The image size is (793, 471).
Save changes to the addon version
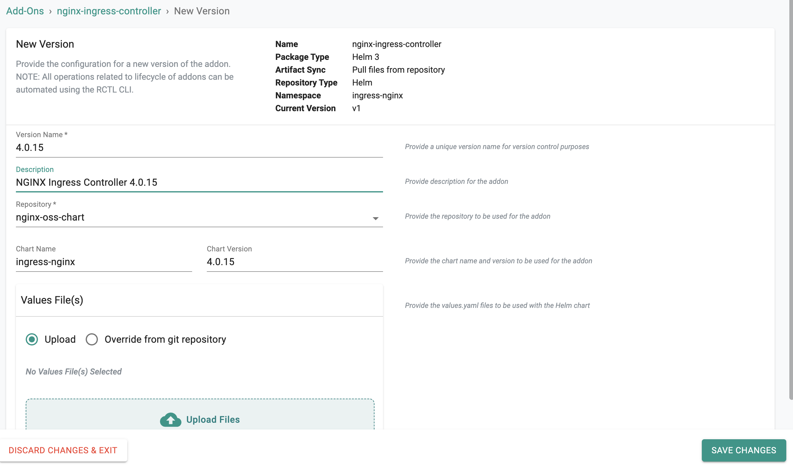click(744, 450)
